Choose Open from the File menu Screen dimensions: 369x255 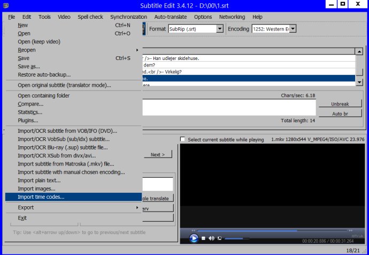73,33
